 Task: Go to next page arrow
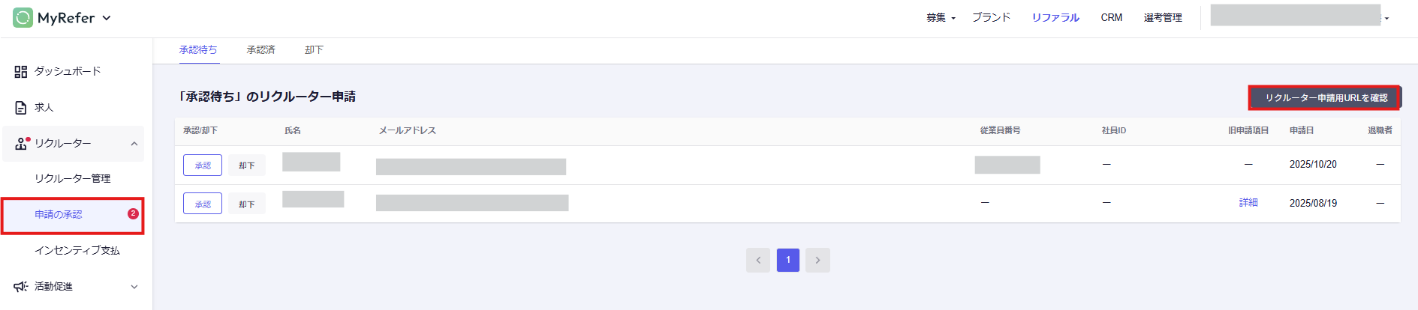(x=817, y=261)
